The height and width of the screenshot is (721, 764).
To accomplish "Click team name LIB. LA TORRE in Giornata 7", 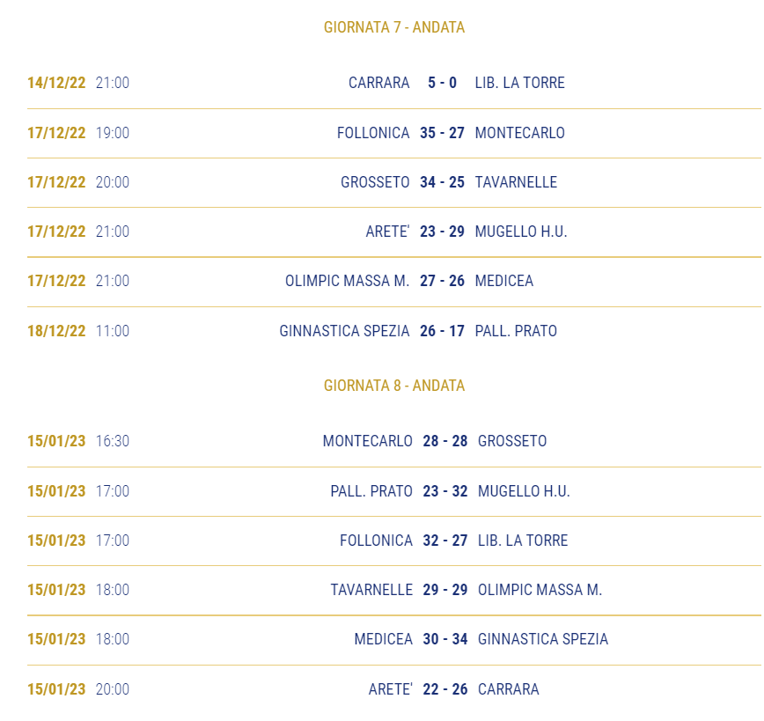I will tap(519, 83).
